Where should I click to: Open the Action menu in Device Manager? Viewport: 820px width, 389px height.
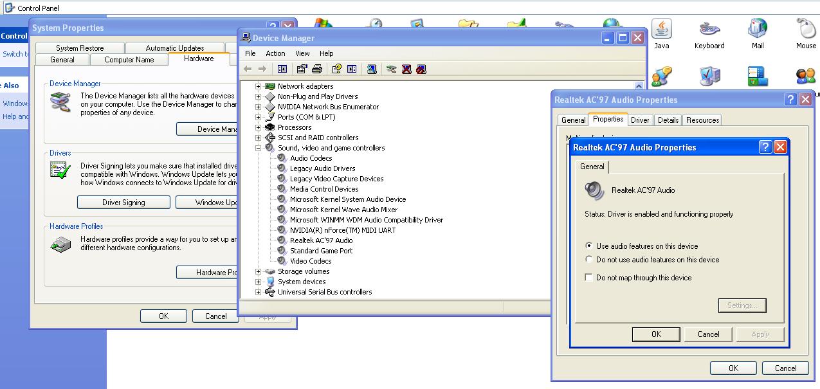click(x=275, y=53)
